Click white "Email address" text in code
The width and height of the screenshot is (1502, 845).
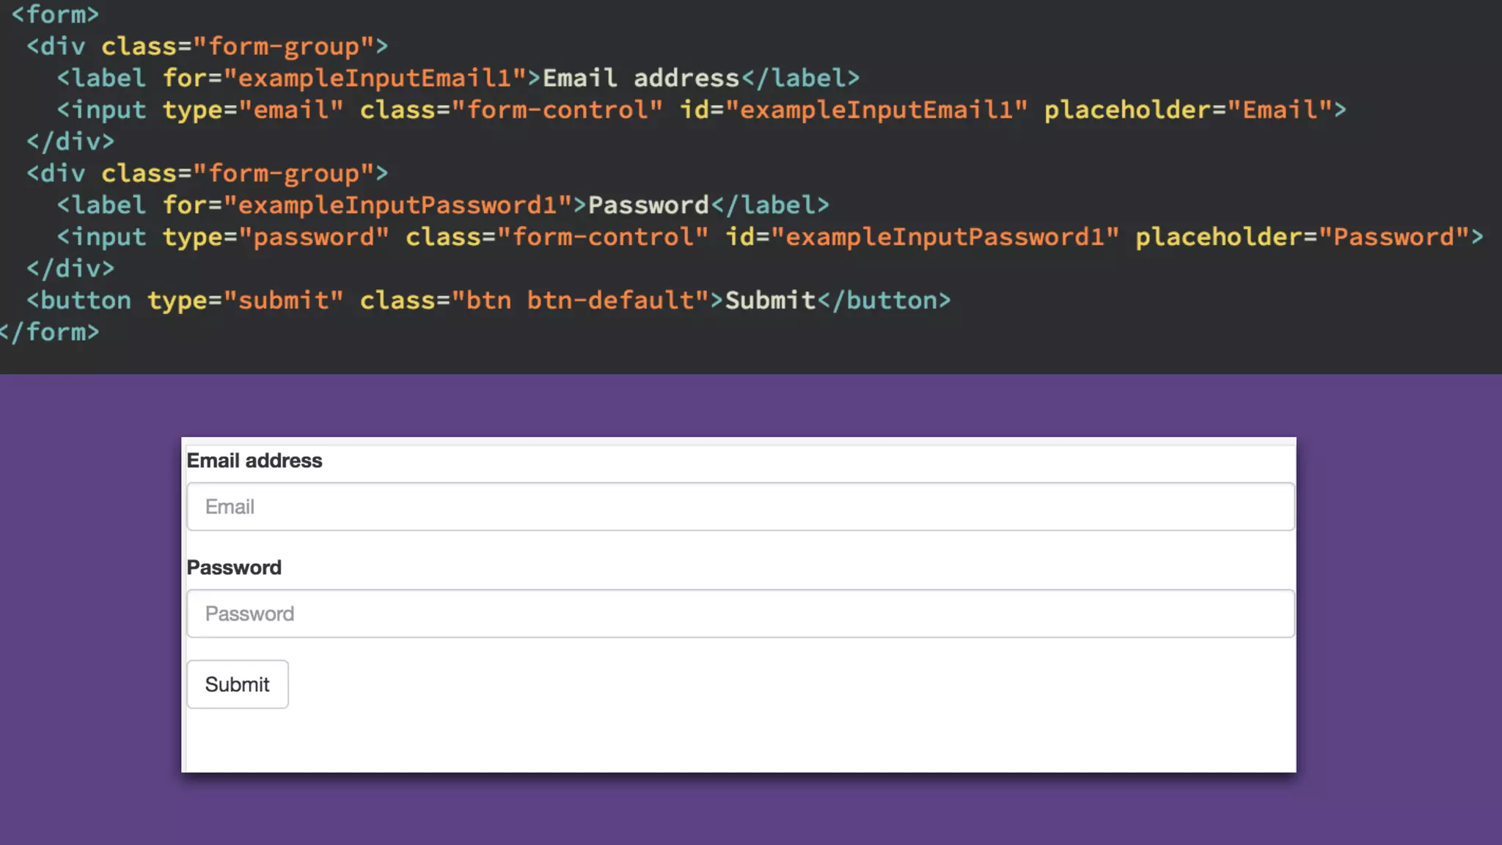[x=641, y=78]
